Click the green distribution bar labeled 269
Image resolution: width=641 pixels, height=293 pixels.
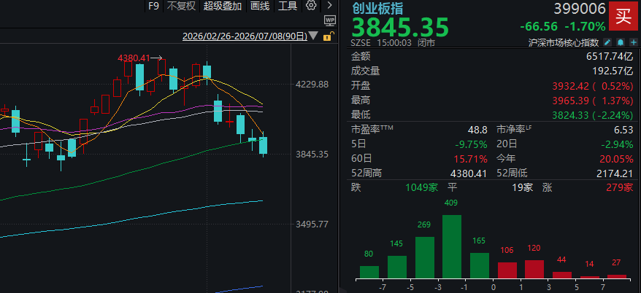[x=424, y=257]
